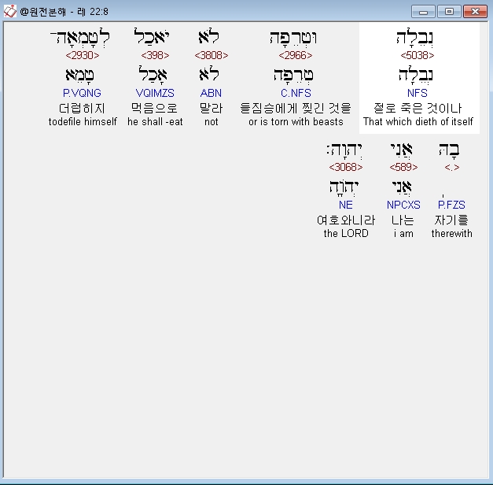Click the gloss 'i am'
The height and width of the screenshot is (485, 493).
403,233
